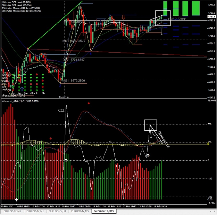Select the yellow level marker on indicator axis

(x=208, y=144)
